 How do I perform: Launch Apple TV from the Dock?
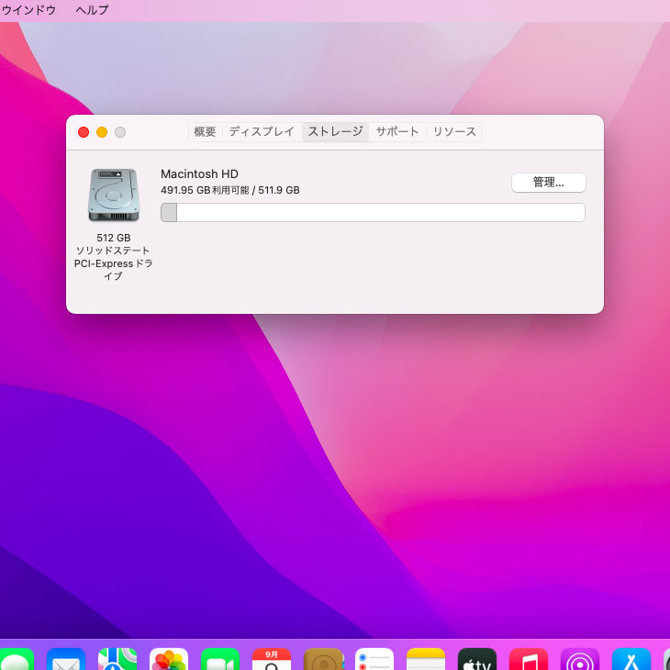click(x=477, y=659)
